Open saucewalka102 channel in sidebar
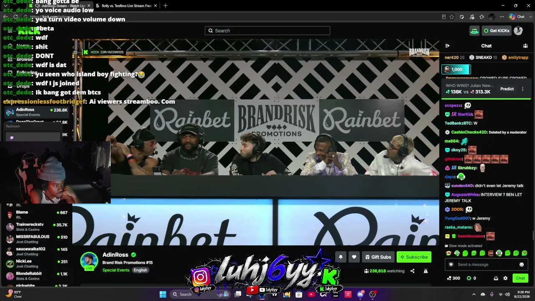Image resolution: width=535 pixels, height=301 pixels. click(37, 252)
